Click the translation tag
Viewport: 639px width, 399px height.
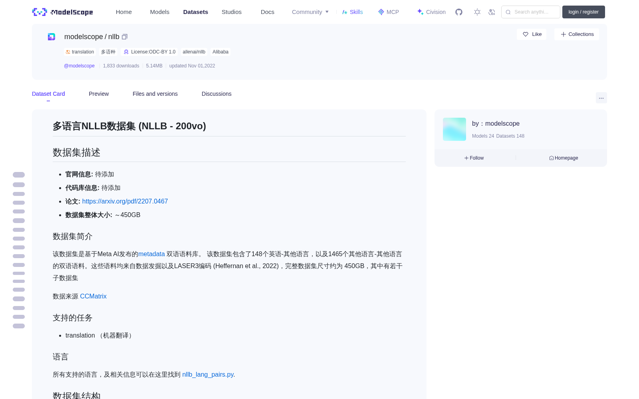tap(80, 52)
